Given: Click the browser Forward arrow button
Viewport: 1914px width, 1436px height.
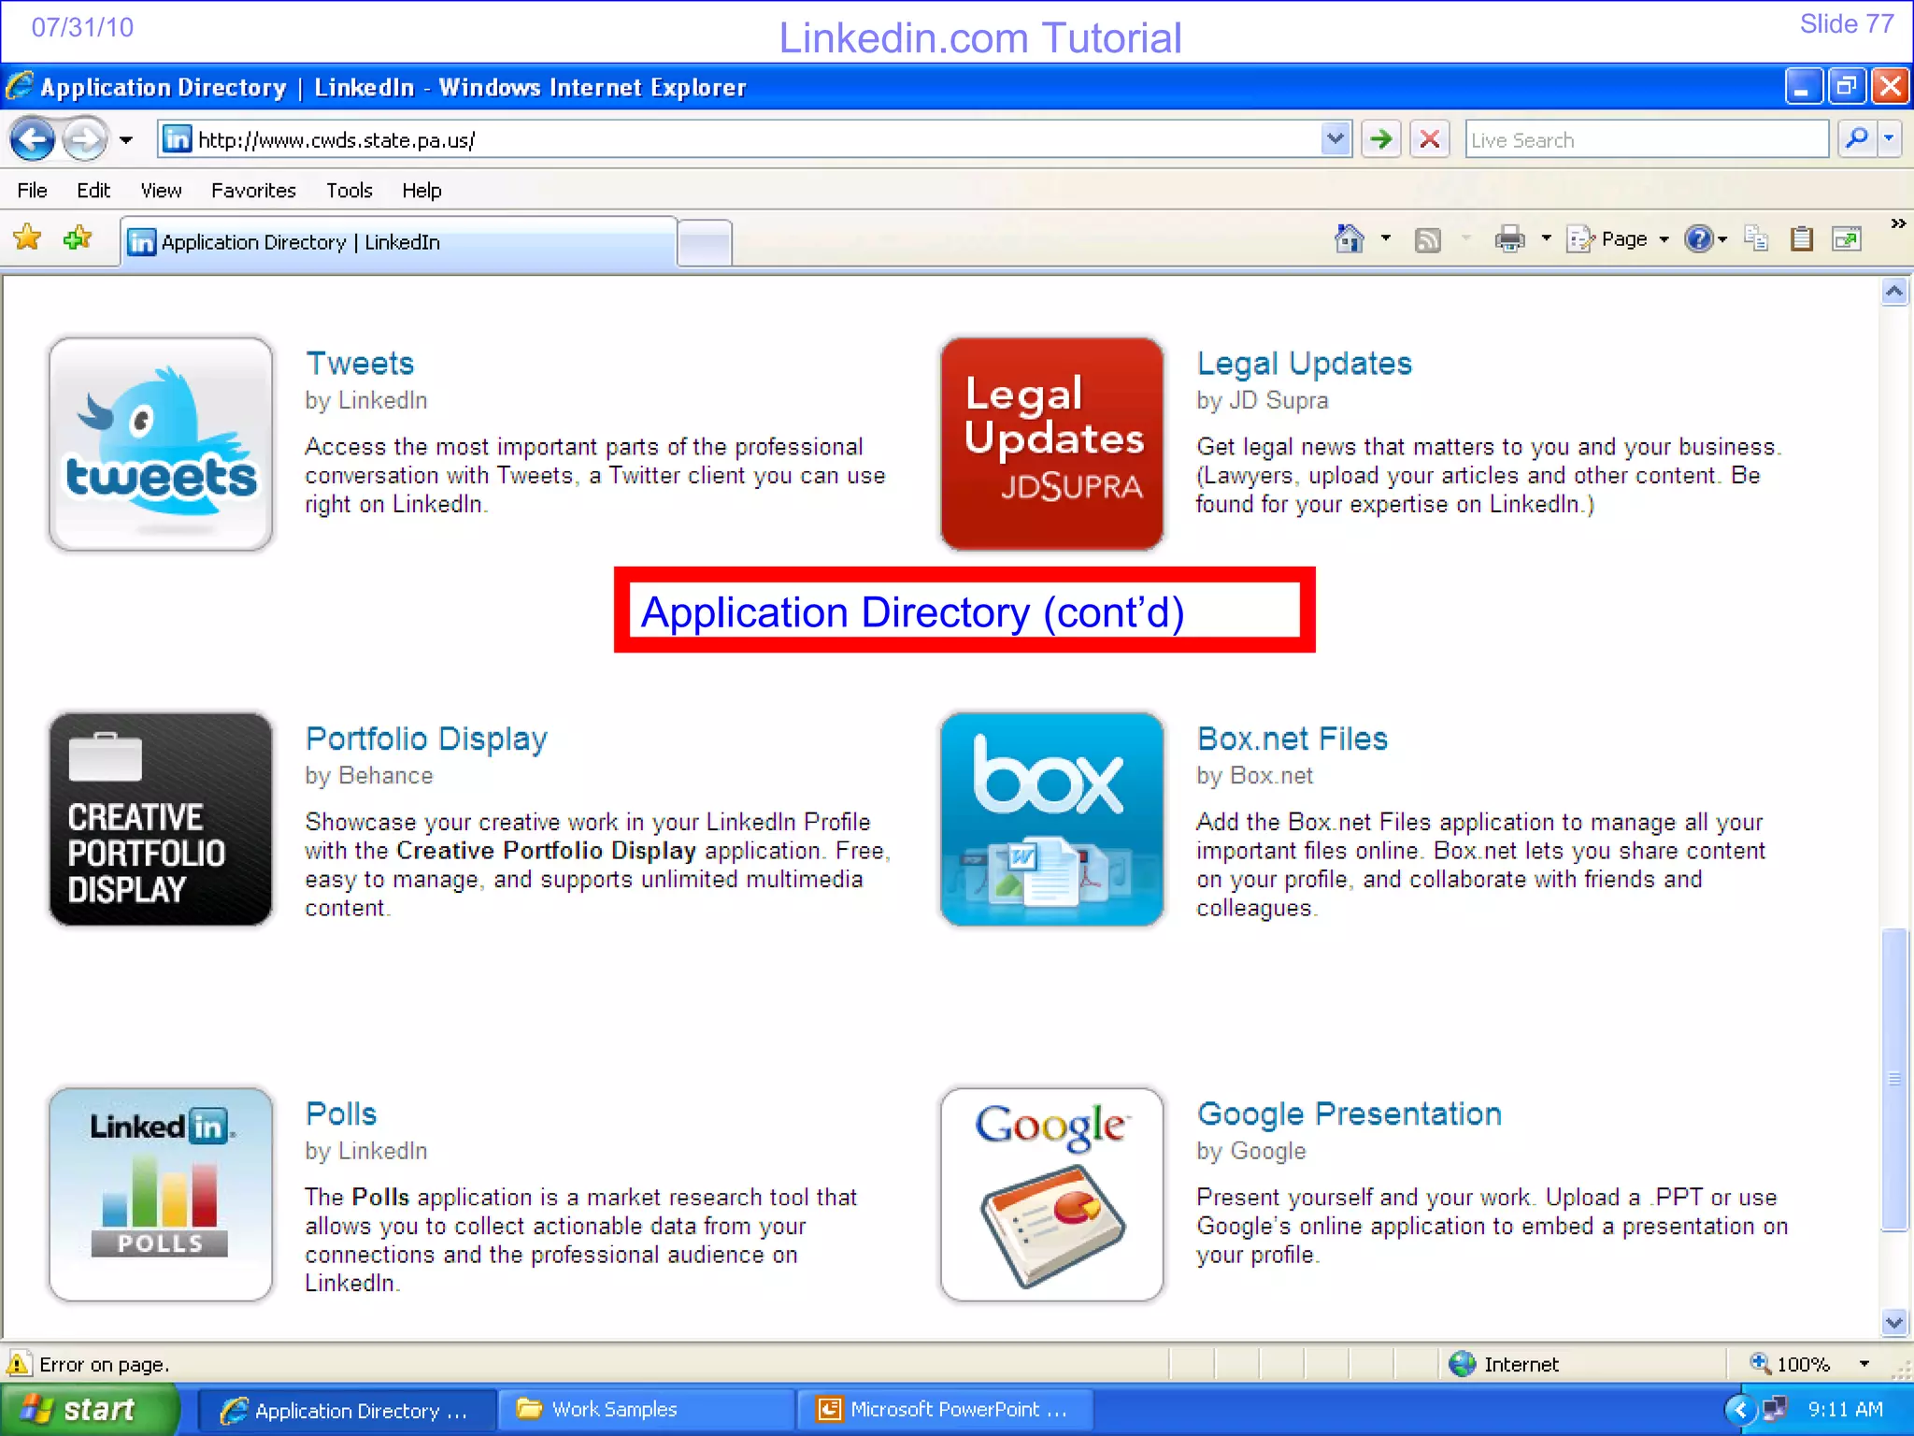Looking at the screenshot, I should (x=84, y=140).
